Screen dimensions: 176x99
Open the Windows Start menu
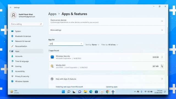(63, 92)
